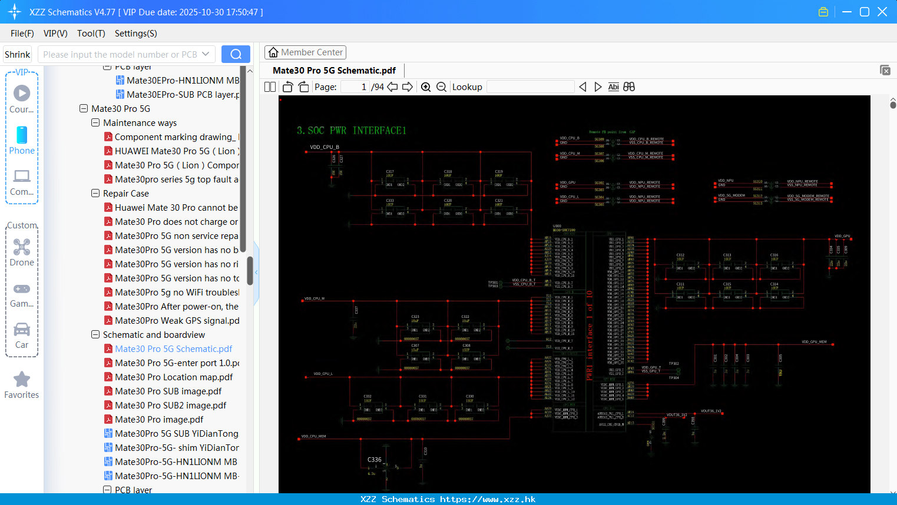The width and height of the screenshot is (897, 505).
Task: Click the blue search button
Action: pos(236,54)
